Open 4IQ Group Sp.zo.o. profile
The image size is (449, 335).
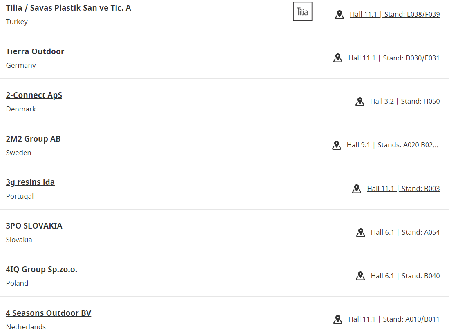pos(42,269)
